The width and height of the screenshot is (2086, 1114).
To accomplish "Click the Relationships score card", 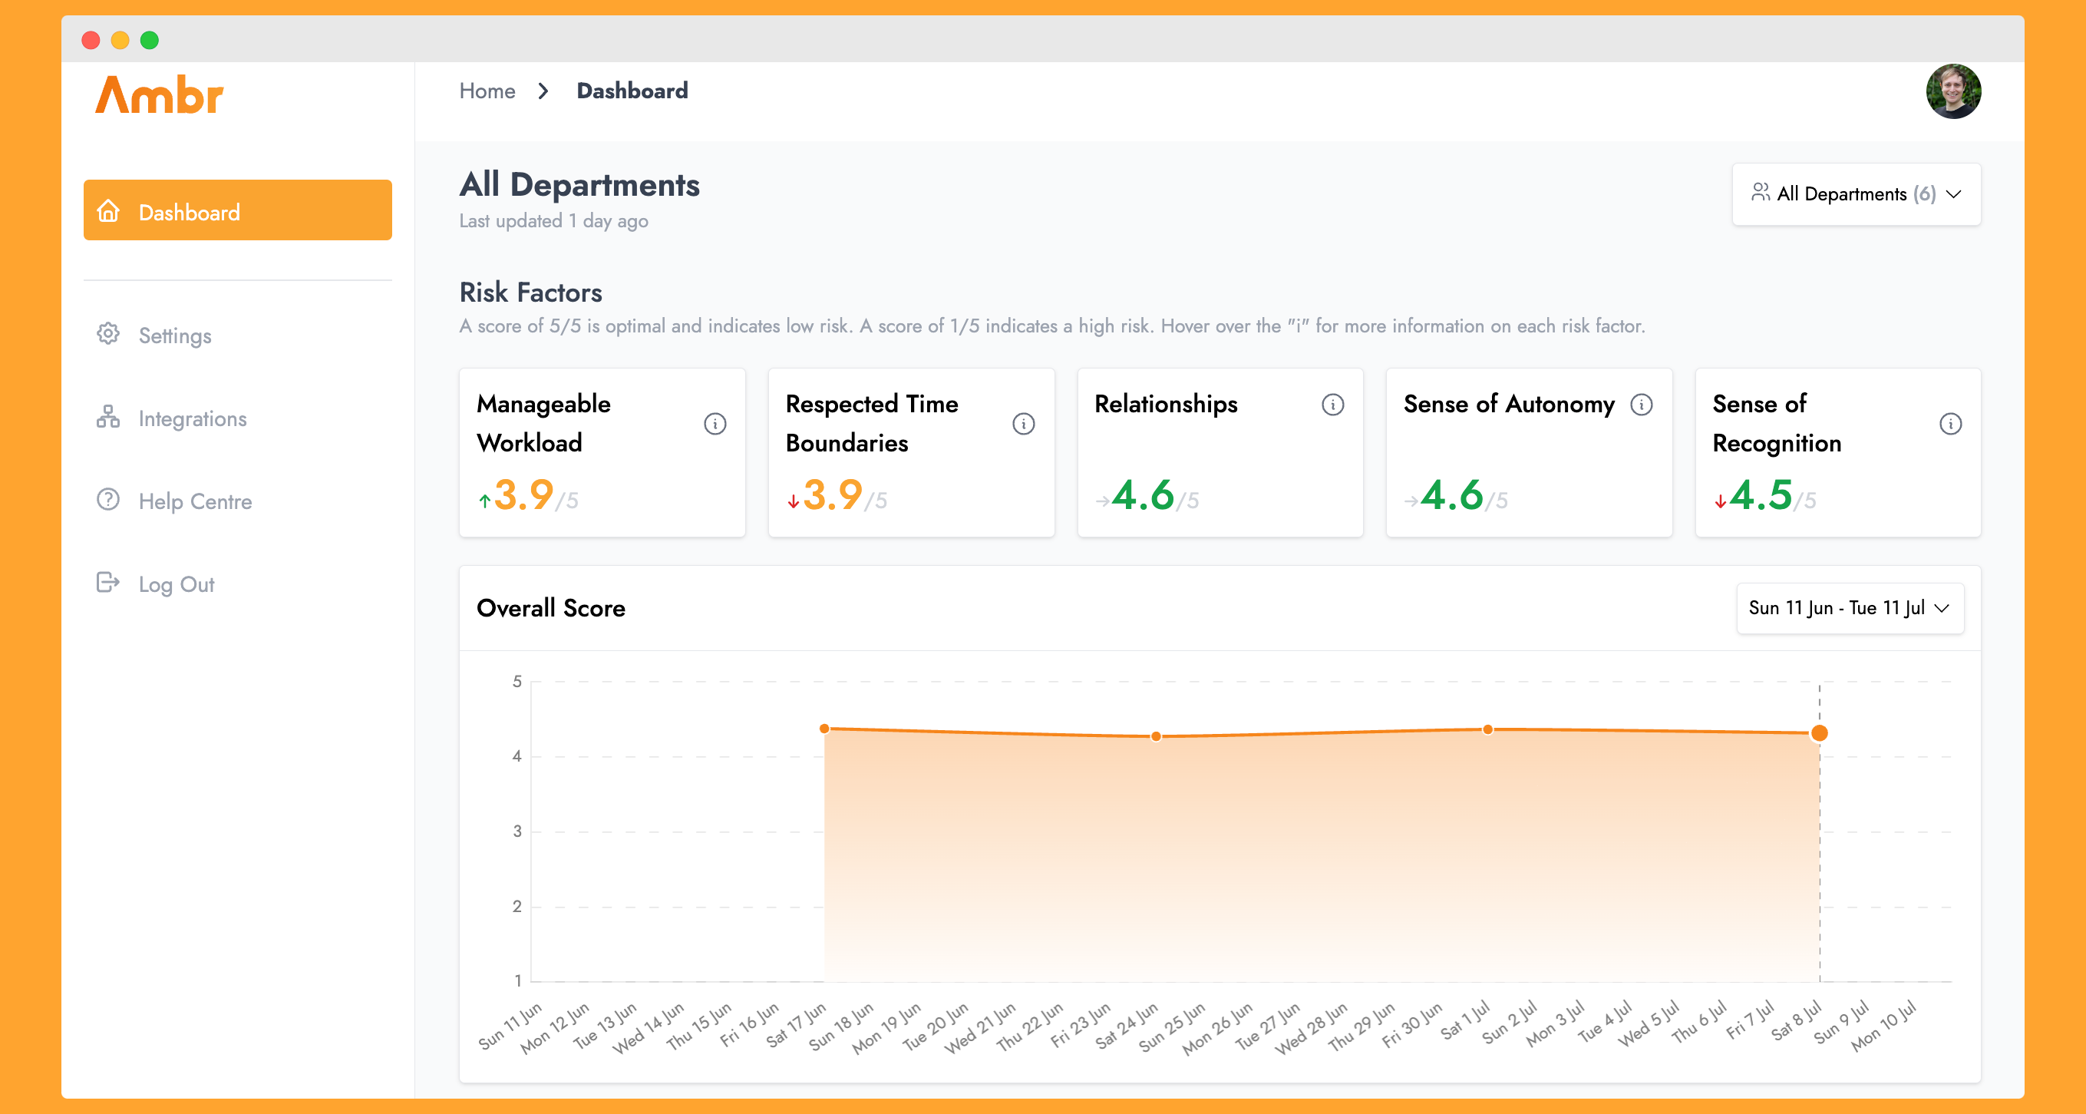I will coord(1219,452).
